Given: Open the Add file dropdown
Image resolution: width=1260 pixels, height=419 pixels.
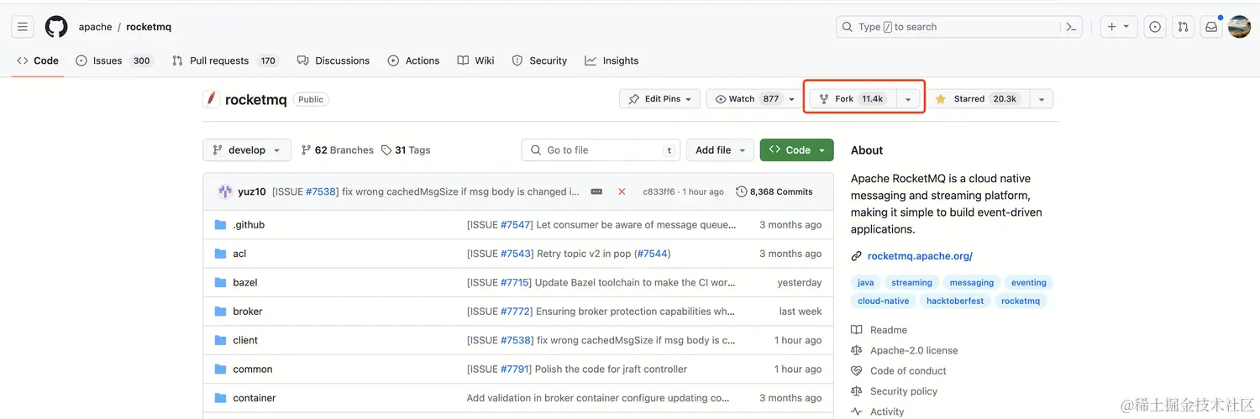Looking at the screenshot, I should click(x=720, y=150).
